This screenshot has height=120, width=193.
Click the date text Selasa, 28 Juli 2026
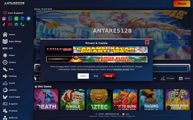pyautogui.click(x=43, y=9)
